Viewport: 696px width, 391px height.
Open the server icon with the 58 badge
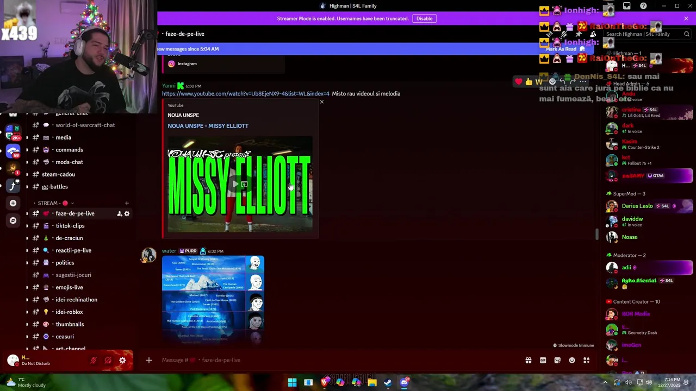(x=13, y=151)
